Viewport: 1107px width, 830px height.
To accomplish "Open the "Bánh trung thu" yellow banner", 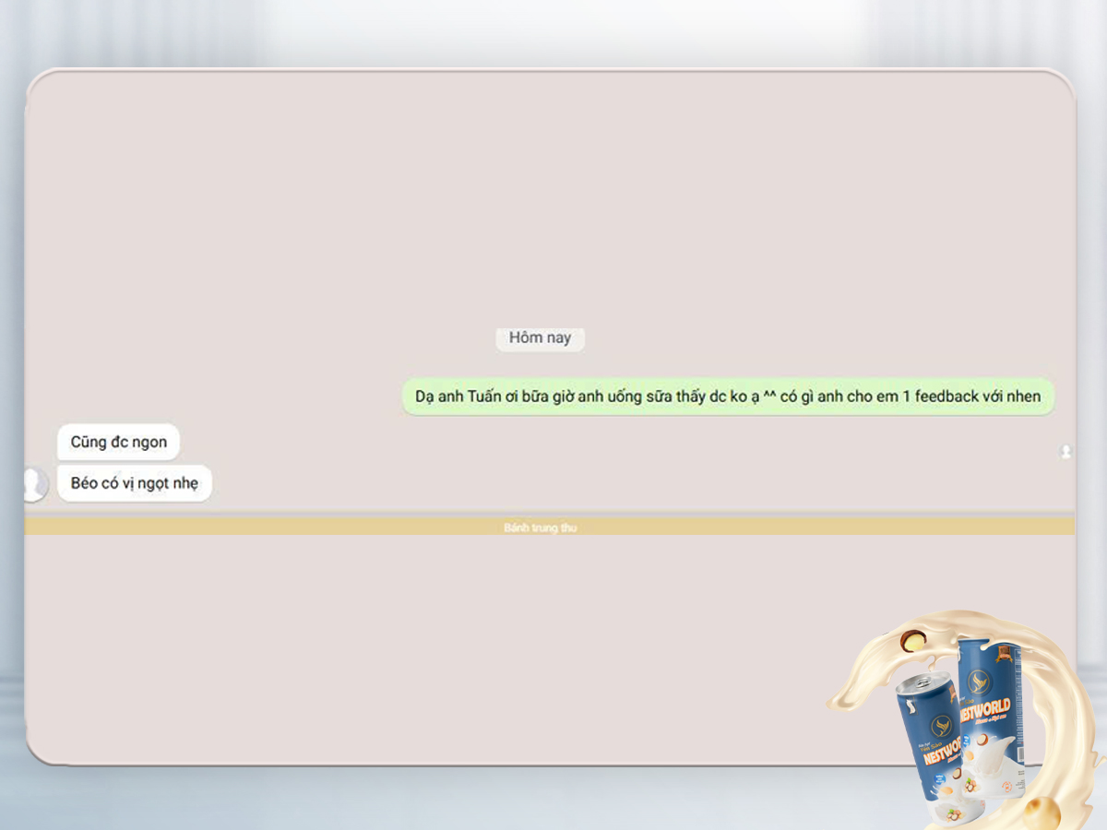I will tap(541, 528).
